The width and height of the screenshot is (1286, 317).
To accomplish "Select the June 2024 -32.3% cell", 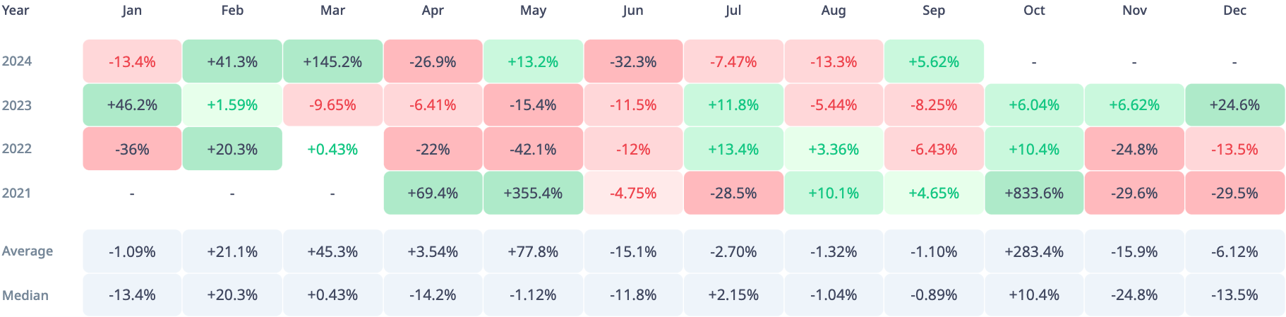I will pyautogui.click(x=633, y=61).
